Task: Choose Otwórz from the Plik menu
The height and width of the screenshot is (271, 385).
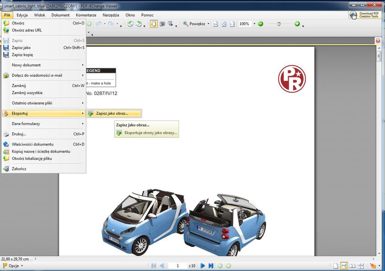Action: point(44,23)
